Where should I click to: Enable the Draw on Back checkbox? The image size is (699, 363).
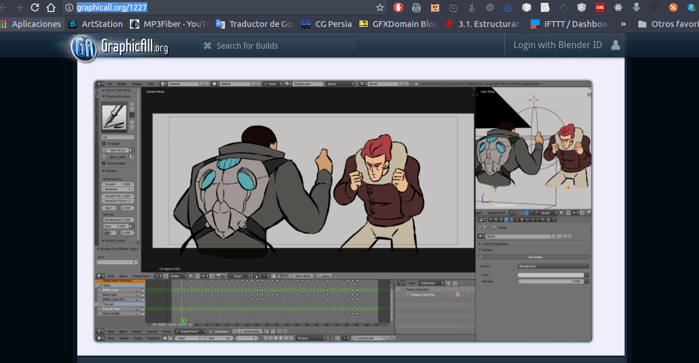[104, 163]
